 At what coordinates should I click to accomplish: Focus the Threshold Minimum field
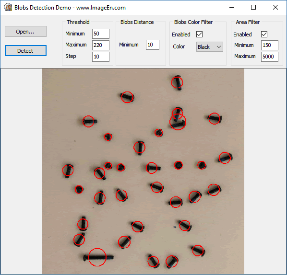101,34
